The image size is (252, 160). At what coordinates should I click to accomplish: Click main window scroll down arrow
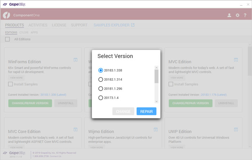pos(249,147)
